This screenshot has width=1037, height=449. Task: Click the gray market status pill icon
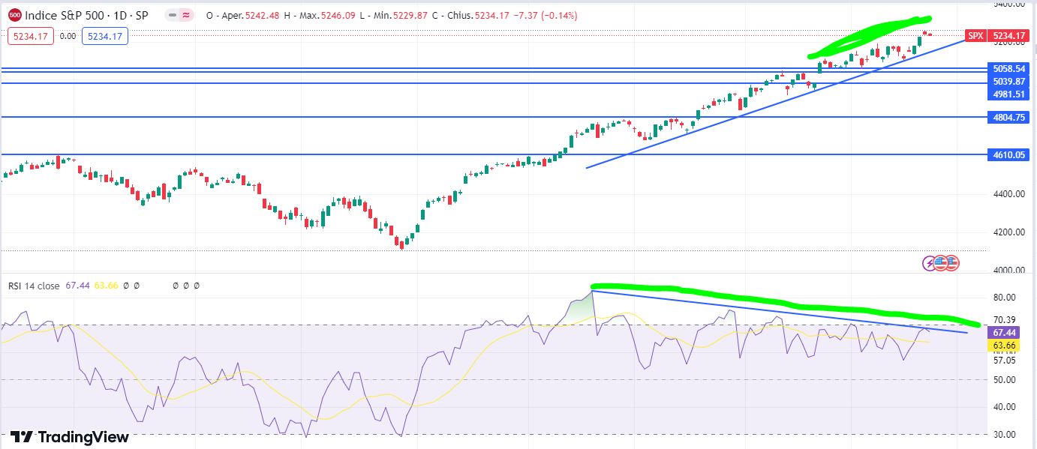click(173, 15)
